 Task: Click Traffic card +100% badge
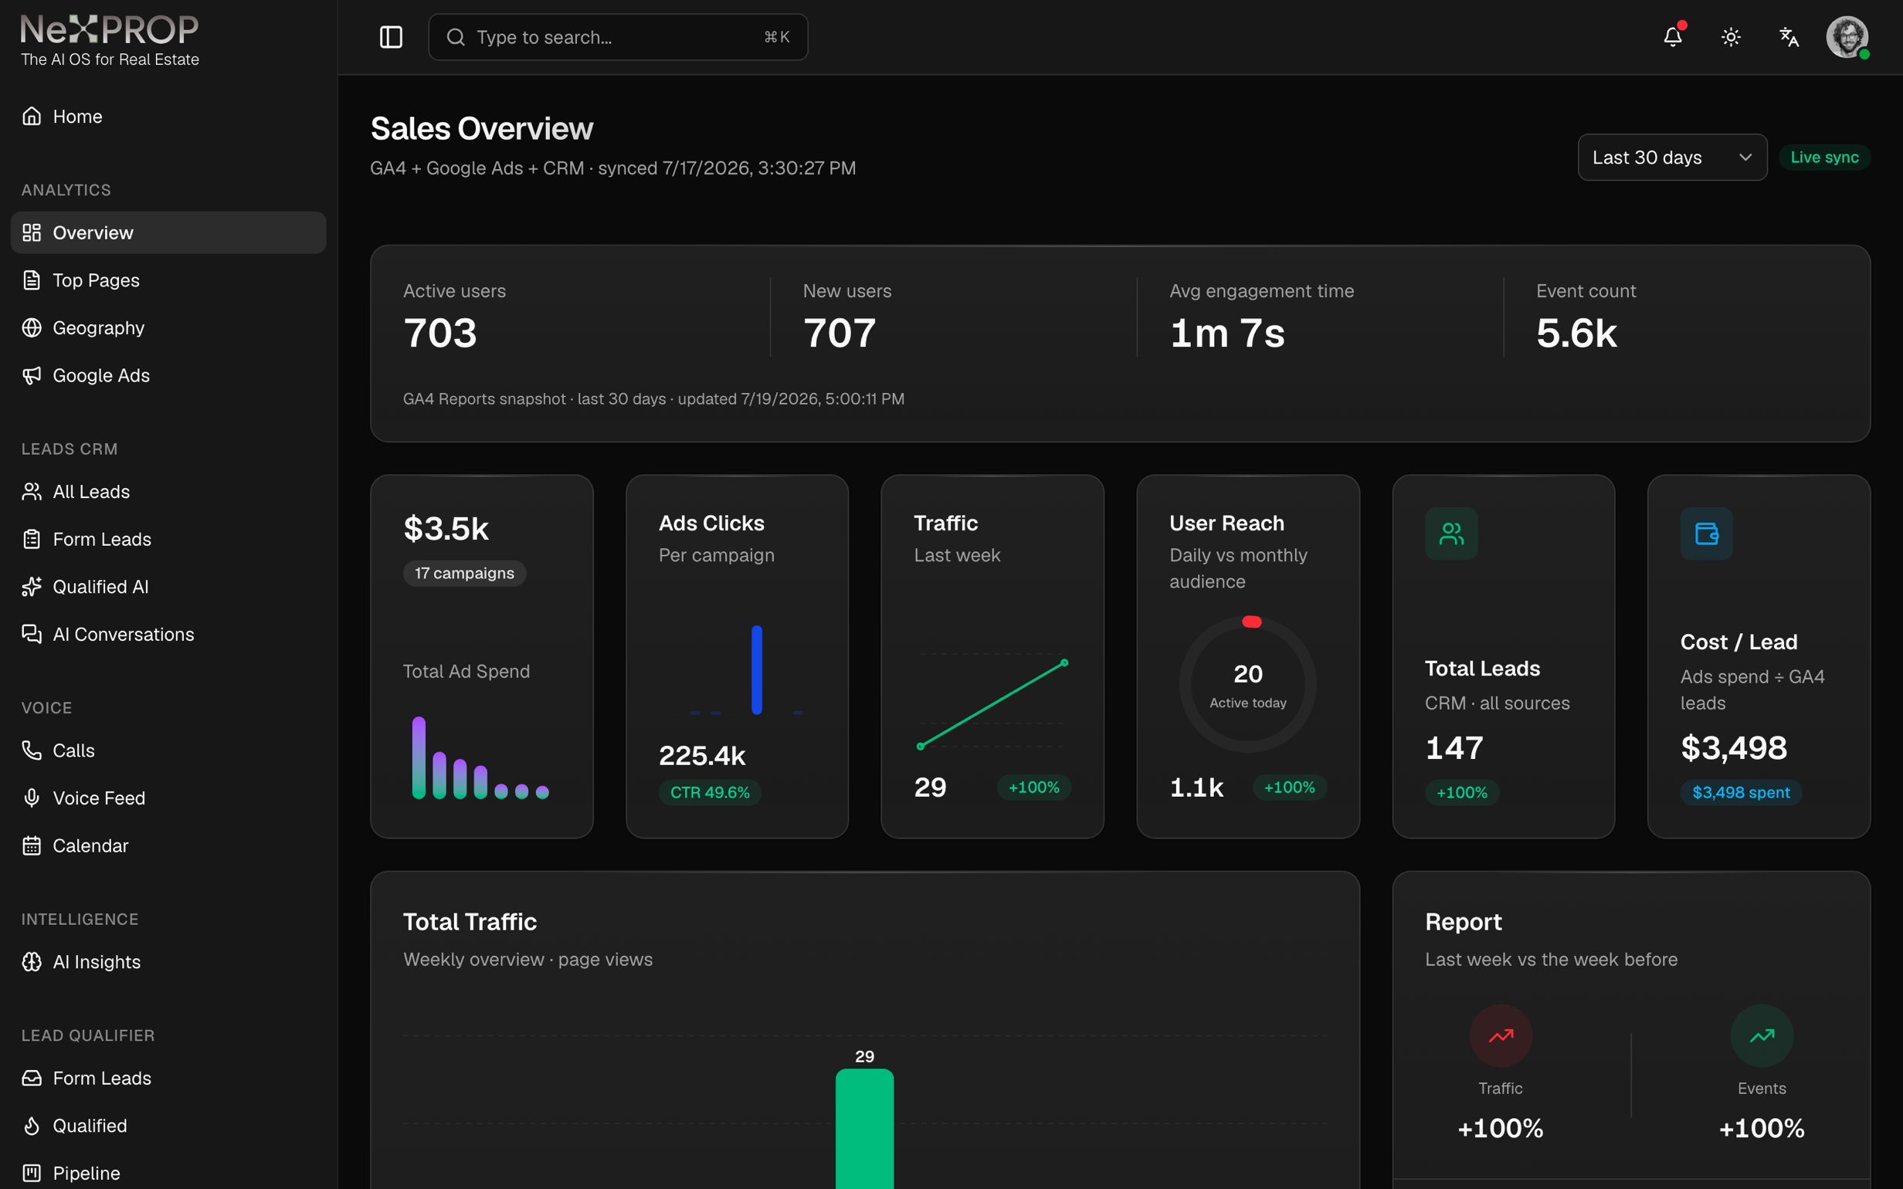tap(1033, 788)
